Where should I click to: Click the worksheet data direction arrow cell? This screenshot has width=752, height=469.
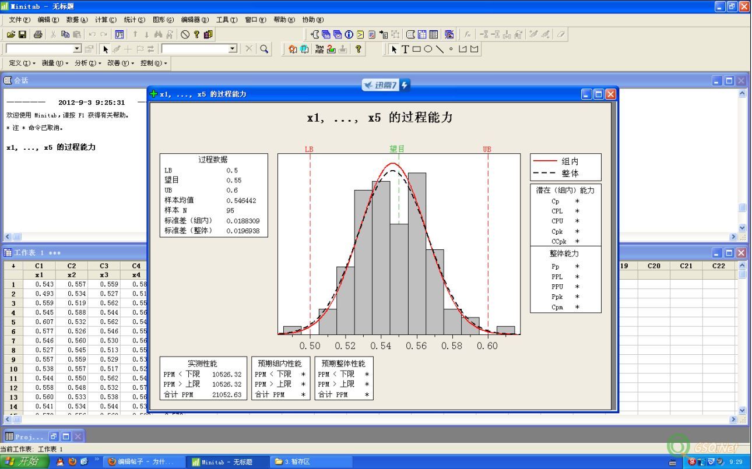pos(13,266)
